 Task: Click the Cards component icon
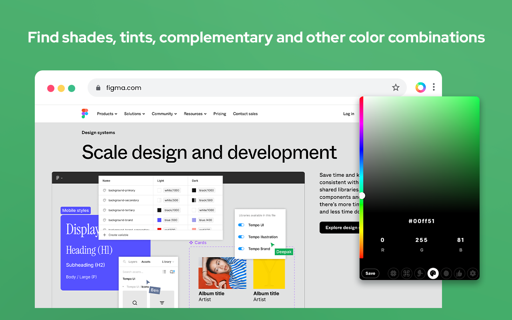(191, 242)
